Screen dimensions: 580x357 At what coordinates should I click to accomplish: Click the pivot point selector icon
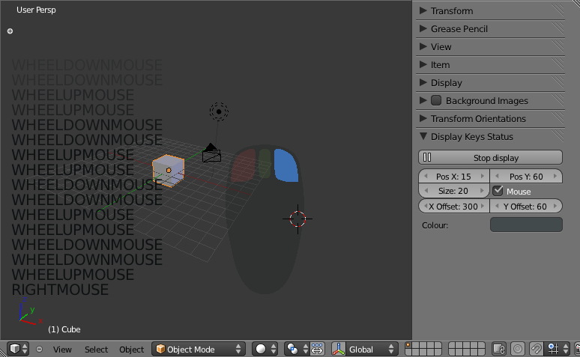click(294, 349)
